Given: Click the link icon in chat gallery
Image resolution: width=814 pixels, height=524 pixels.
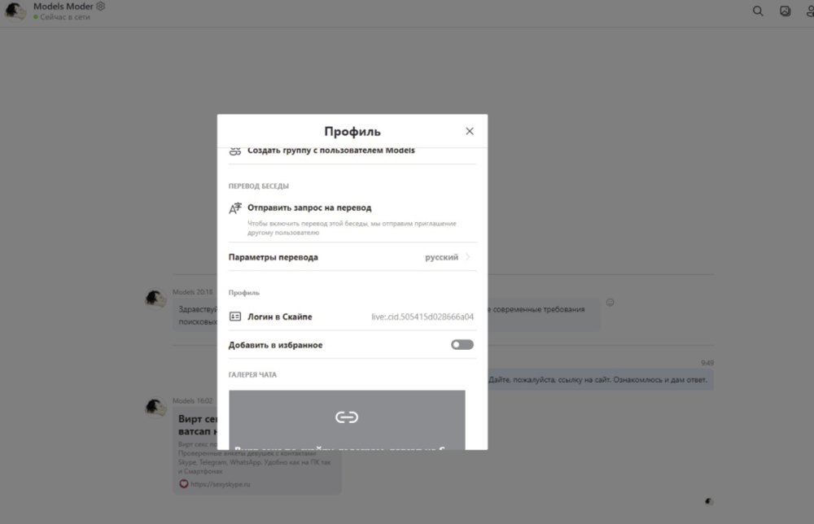Looking at the screenshot, I should tap(347, 417).
